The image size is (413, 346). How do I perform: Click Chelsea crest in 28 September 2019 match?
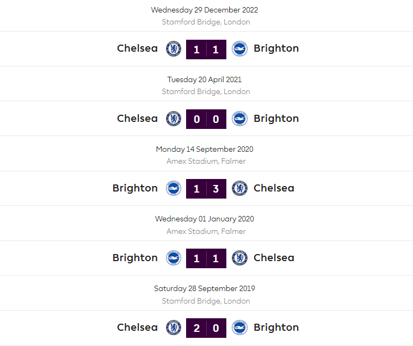(173, 328)
